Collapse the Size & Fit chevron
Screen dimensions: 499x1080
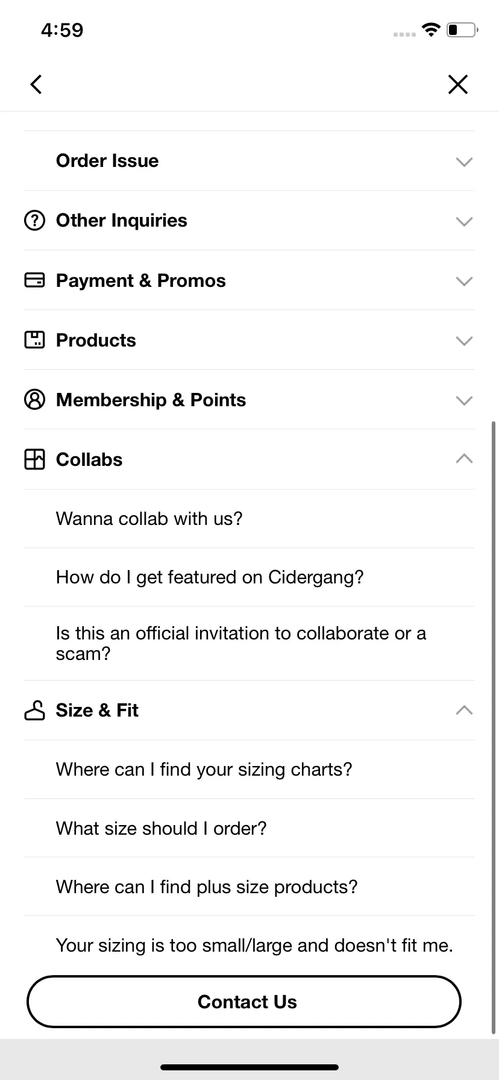click(x=464, y=710)
